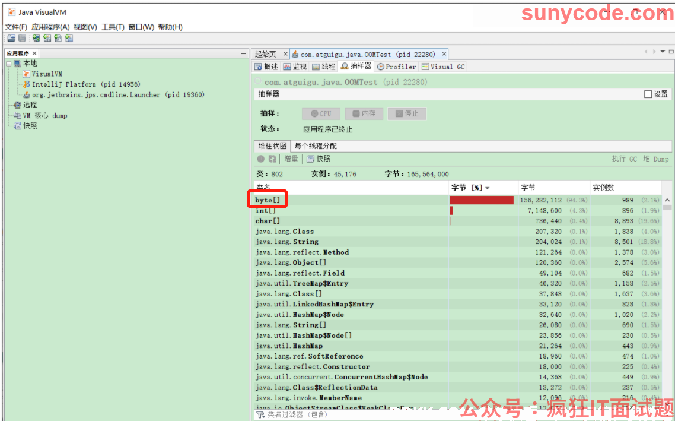This screenshot has width=675, height=421.
Task: Click the 堆 Dump button
Action: 655,159
